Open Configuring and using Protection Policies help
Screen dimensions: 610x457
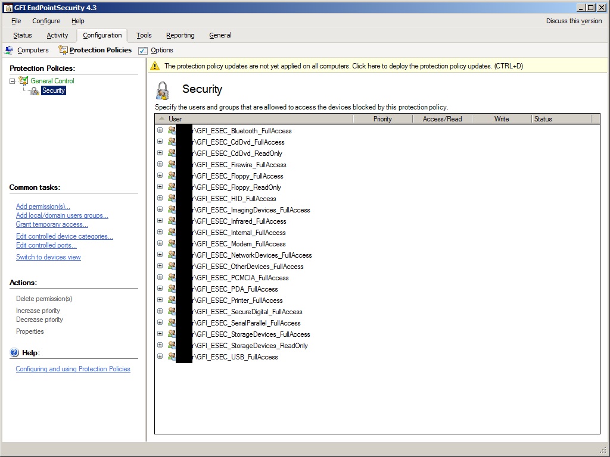73,369
